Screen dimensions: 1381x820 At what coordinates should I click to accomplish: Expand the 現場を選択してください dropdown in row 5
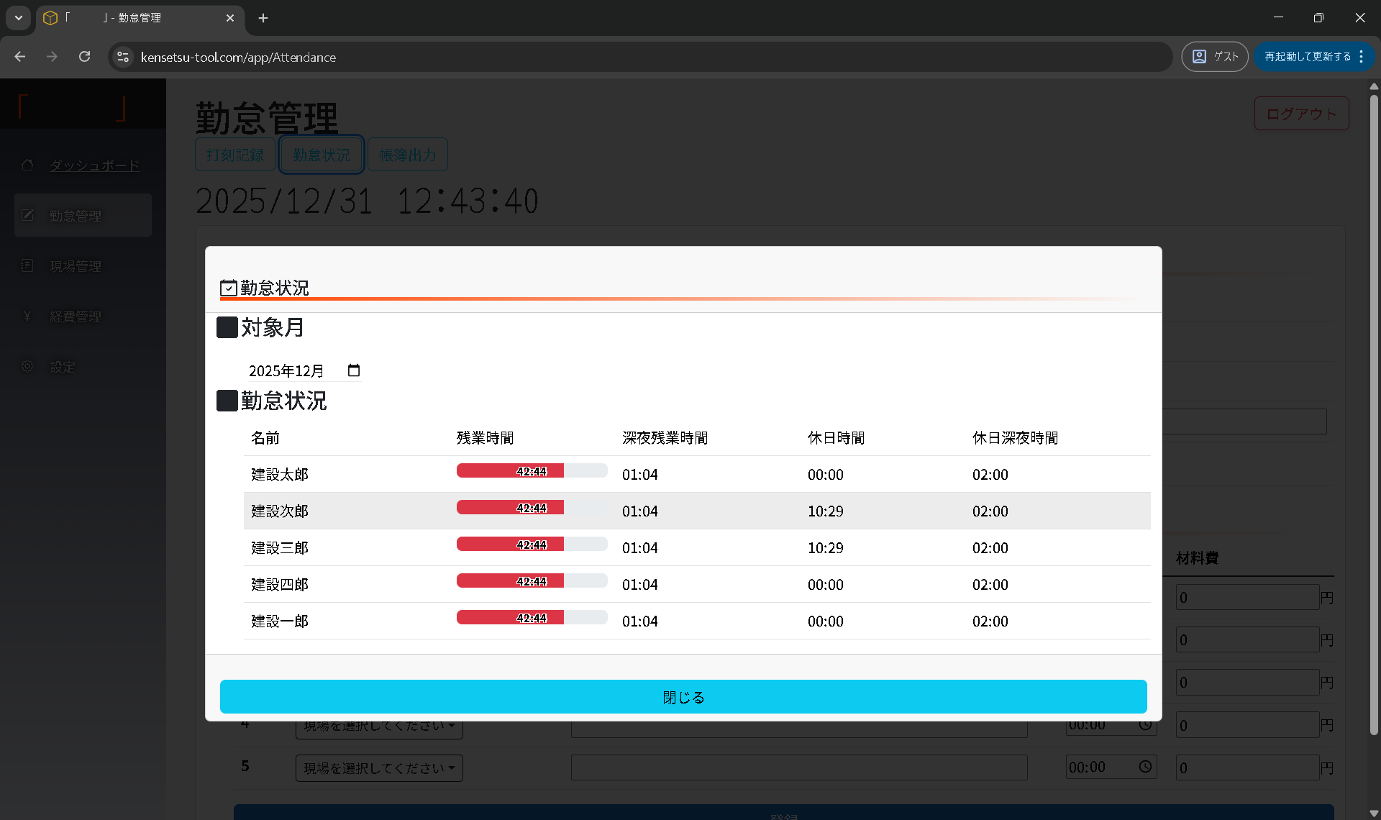[x=379, y=768]
